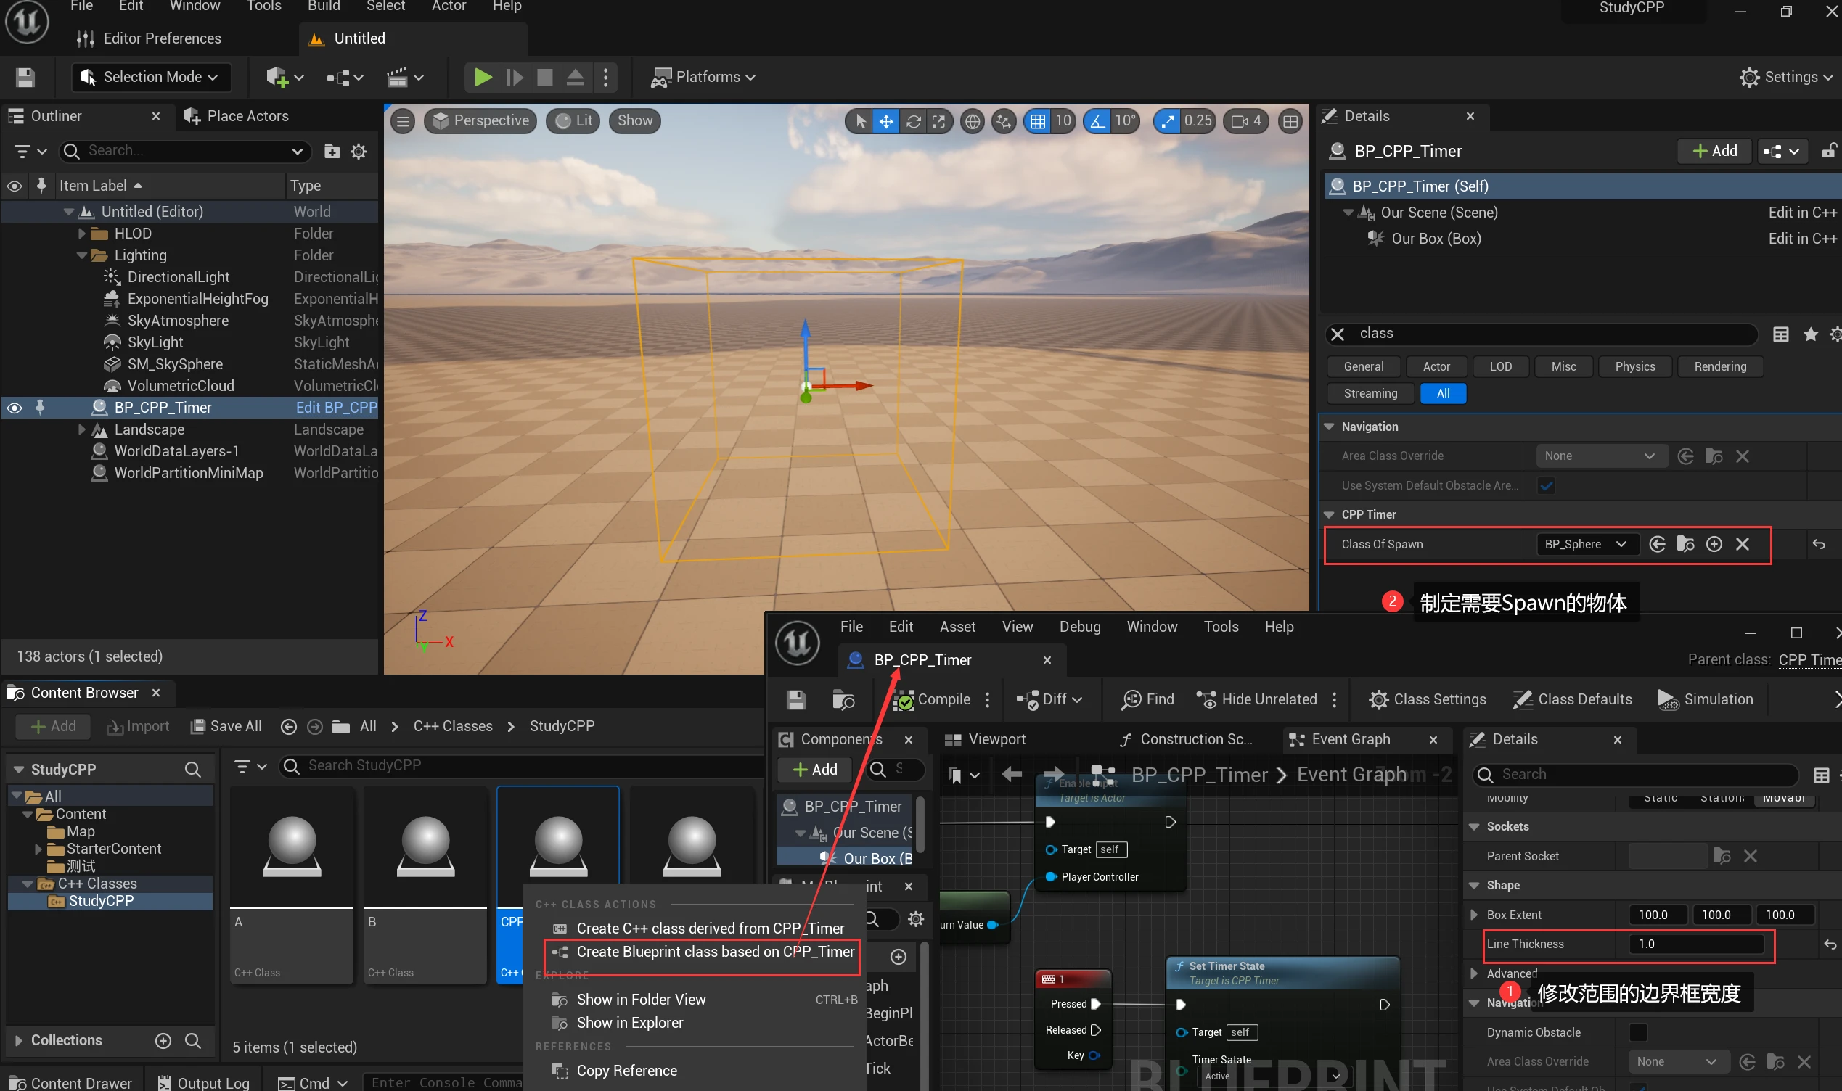
Task: Toggle Use System Default Obstacle Area checkbox
Action: point(1546,485)
